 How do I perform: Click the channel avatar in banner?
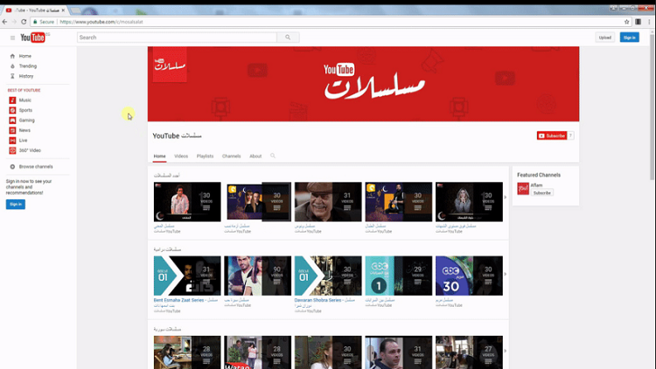pyautogui.click(x=170, y=65)
